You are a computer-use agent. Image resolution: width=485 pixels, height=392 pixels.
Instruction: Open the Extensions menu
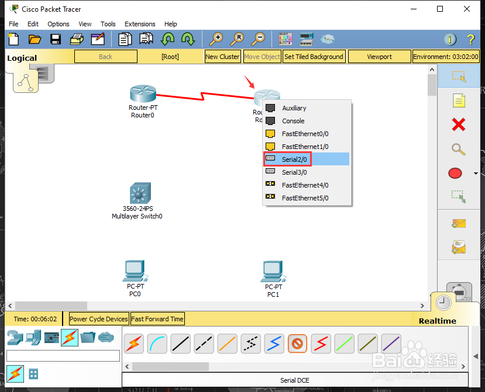click(x=140, y=24)
